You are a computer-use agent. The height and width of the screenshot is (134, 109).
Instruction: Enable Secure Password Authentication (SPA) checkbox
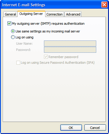click(18, 63)
